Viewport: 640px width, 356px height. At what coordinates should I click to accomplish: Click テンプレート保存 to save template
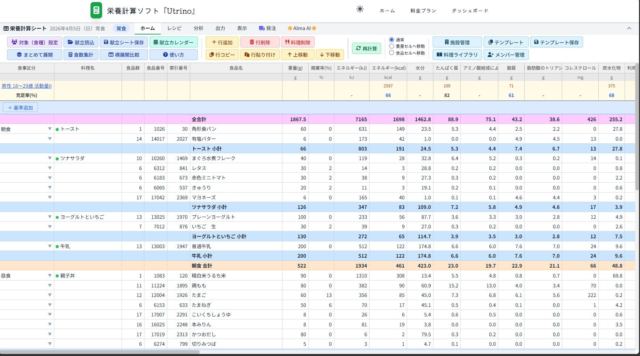click(556, 42)
